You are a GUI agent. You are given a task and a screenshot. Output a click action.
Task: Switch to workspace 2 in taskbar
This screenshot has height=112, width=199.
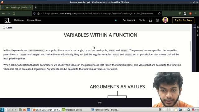click(x=9, y=110)
